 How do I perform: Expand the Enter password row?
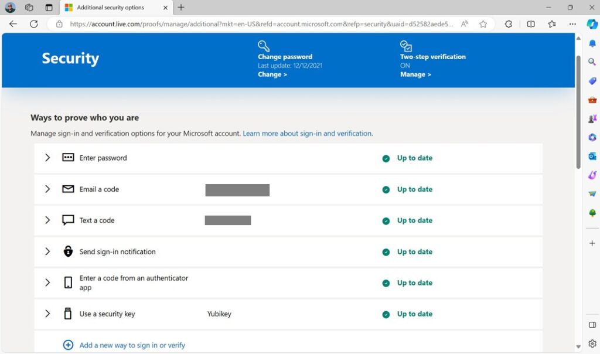pos(47,158)
